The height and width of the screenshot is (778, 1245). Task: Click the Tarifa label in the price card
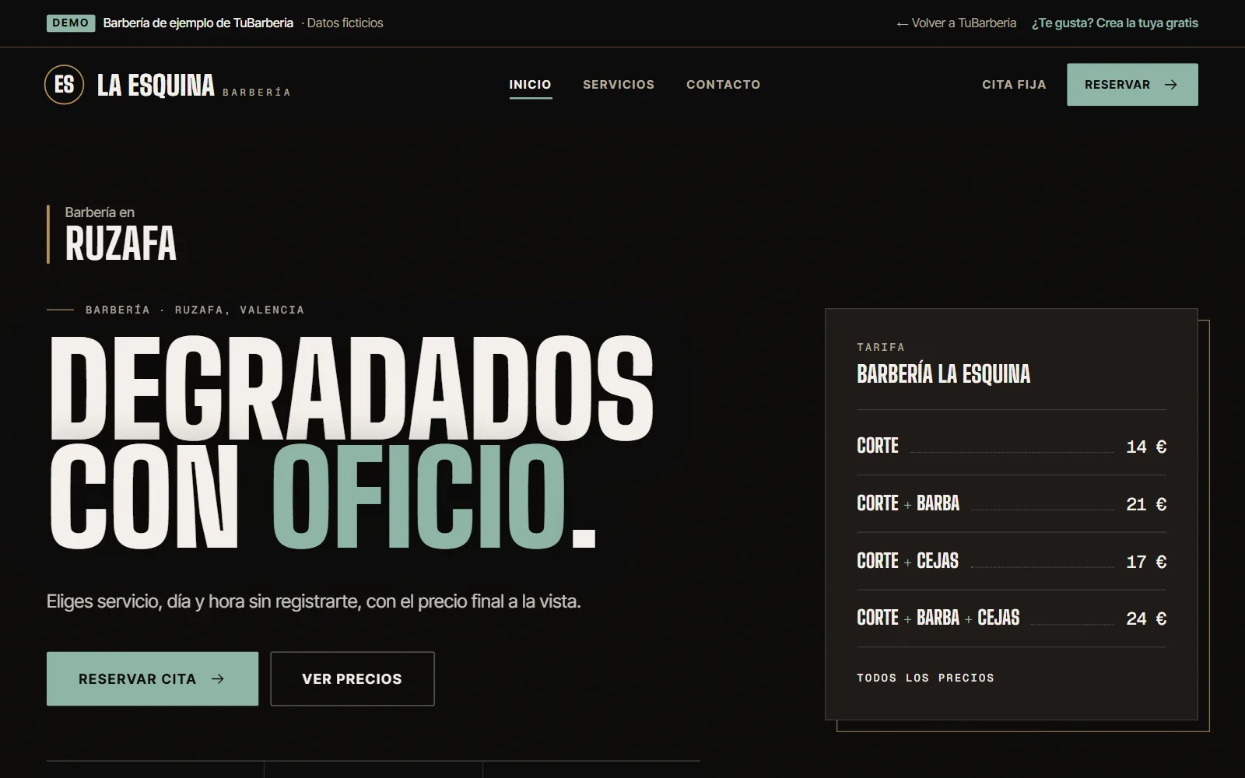click(x=881, y=347)
